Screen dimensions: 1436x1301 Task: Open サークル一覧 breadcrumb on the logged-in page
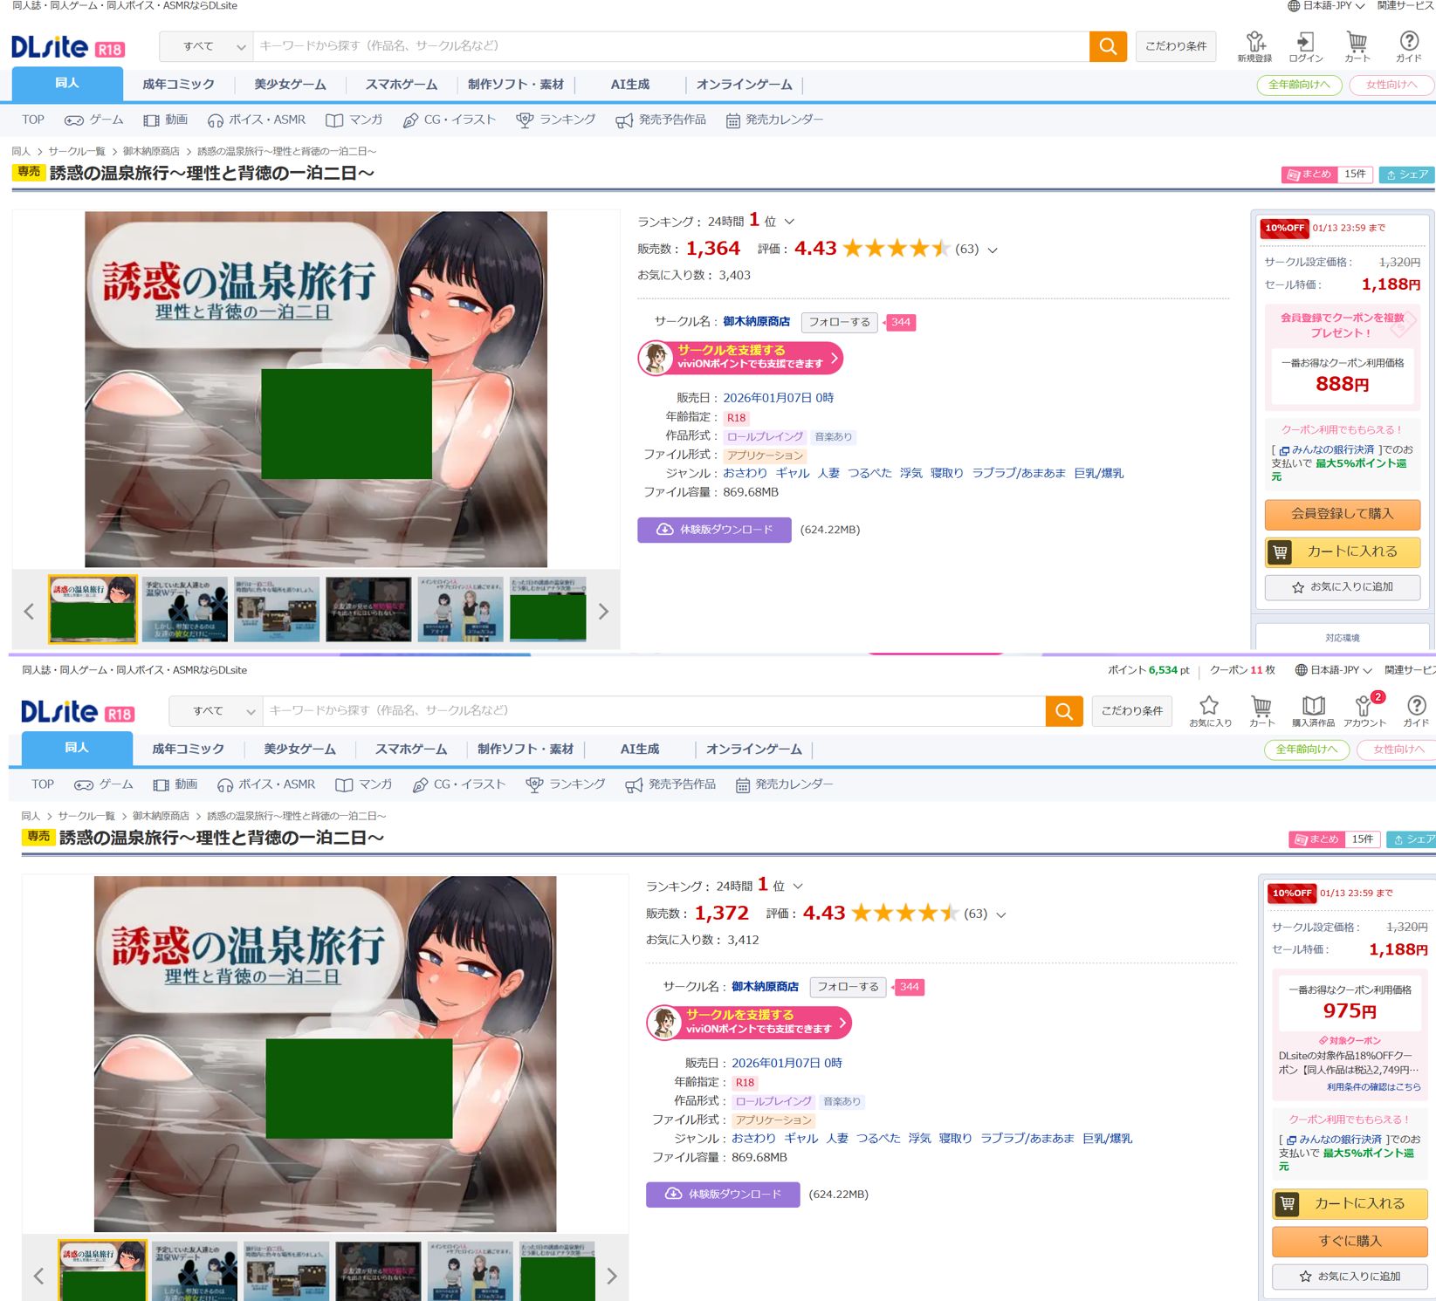pos(86,816)
